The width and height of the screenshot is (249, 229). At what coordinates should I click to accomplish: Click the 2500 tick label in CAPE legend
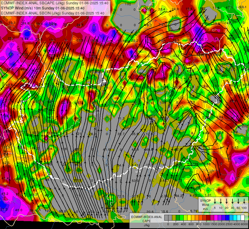(229, 224)
